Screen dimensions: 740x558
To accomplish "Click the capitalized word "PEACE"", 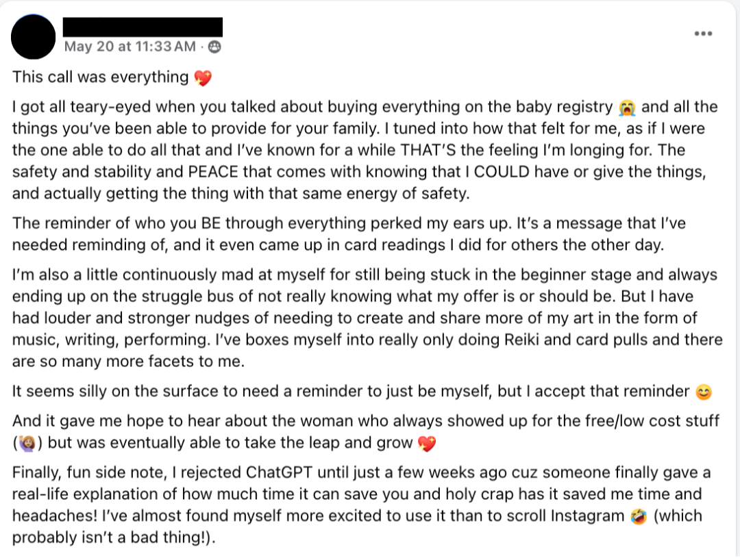I will 213,172.
